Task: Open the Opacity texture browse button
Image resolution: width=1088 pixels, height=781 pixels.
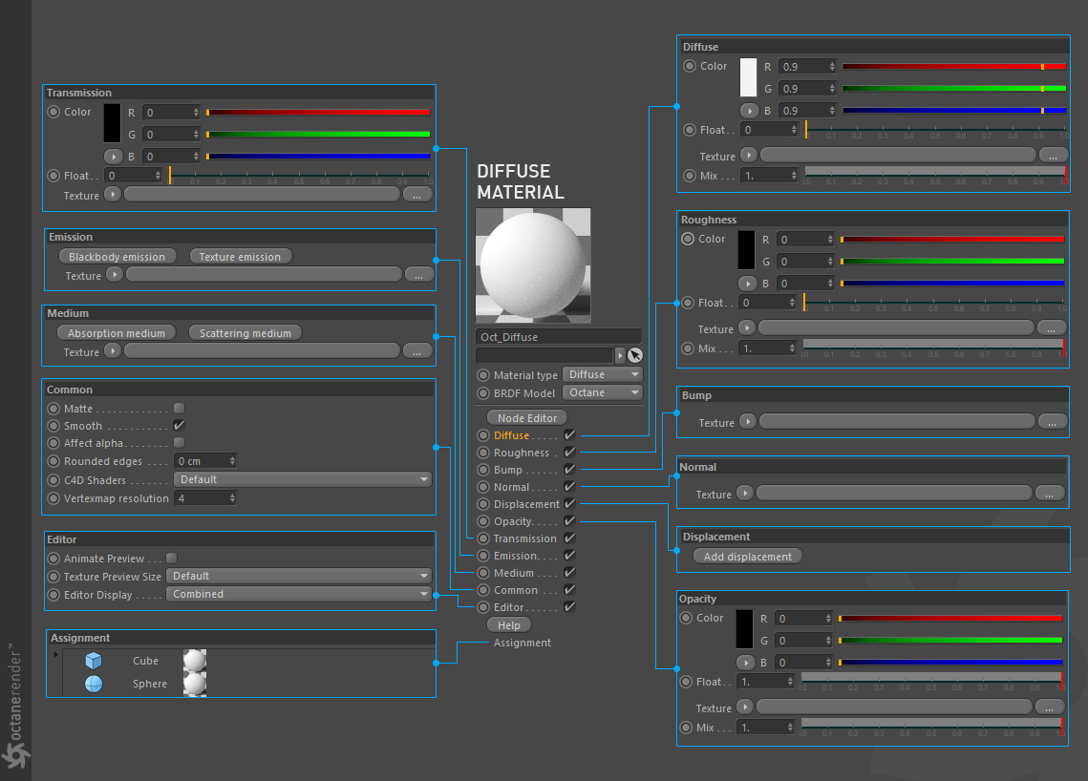Action: pyautogui.click(x=1049, y=707)
